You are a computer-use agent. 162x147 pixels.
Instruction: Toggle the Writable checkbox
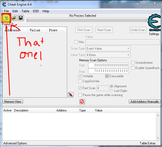tap(80, 76)
